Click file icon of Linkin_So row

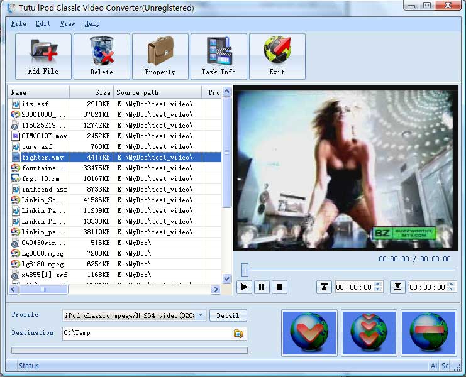[x=16, y=200]
